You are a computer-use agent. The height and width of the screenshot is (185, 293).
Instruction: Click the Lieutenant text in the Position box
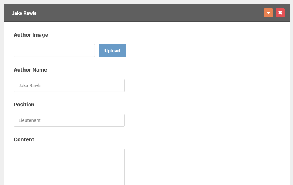pos(30,120)
